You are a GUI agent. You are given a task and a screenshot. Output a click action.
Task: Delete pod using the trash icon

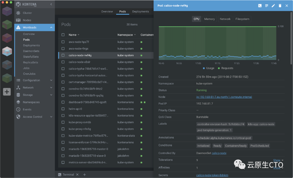(x=280, y=6)
